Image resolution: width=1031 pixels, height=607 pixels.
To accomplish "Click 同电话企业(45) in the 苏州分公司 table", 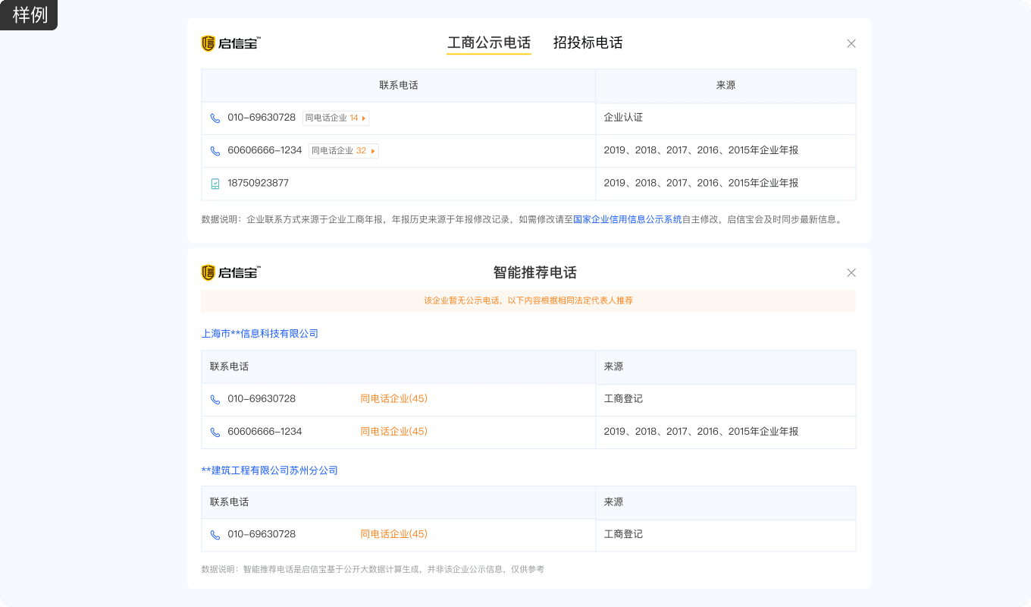I will tap(393, 534).
